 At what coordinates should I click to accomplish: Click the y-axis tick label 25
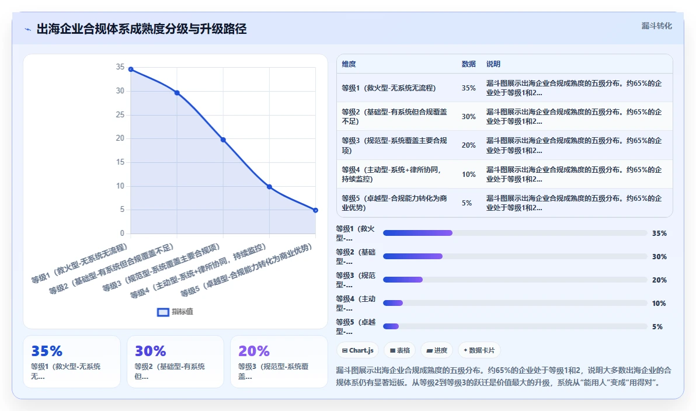point(120,114)
